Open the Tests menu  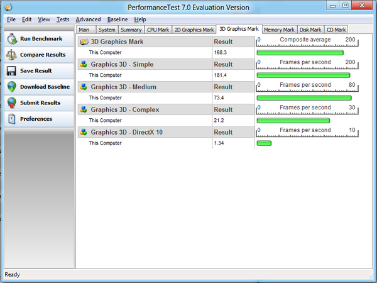[x=62, y=19]
